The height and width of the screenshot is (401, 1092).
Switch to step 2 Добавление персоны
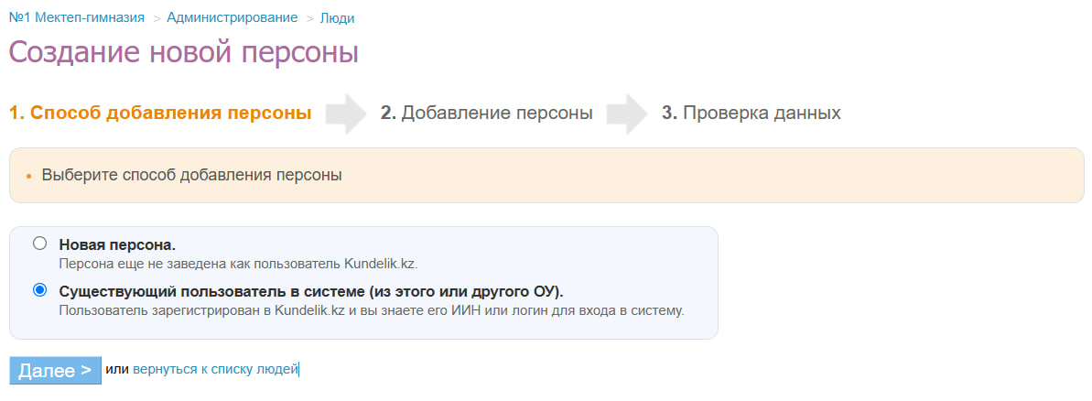[486, 114]
